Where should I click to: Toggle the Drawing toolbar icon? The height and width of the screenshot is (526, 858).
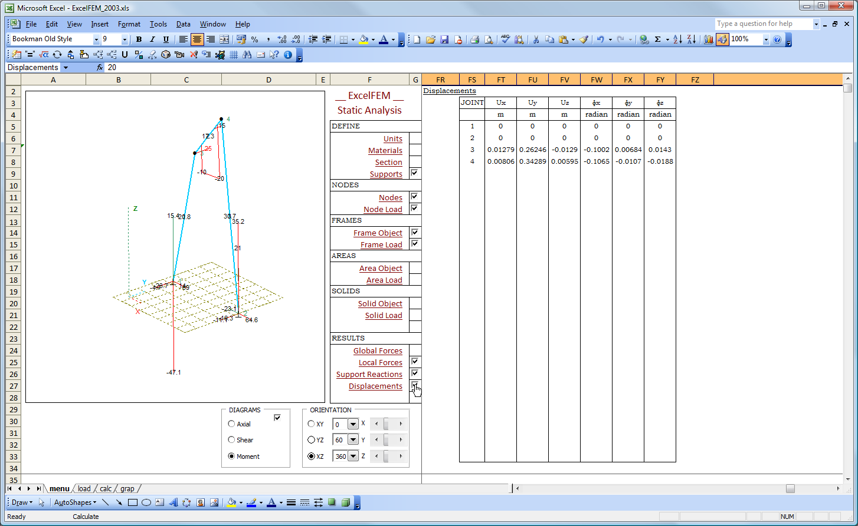(x=722, y=39)
